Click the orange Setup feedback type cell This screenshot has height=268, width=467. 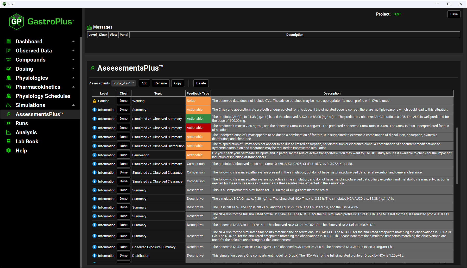[x=198, y=101]
